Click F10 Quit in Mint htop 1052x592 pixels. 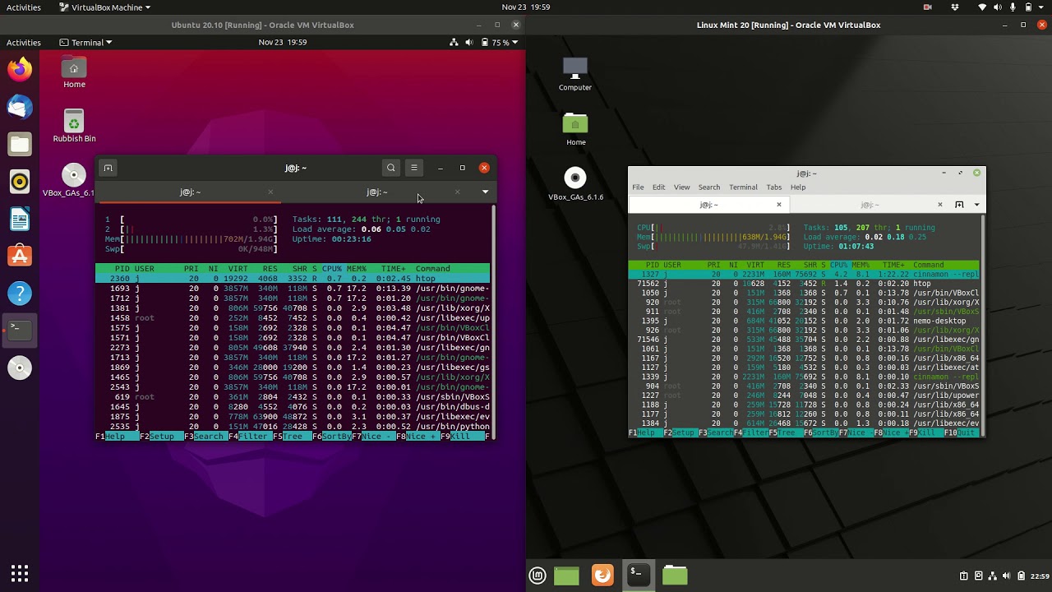coord(960,432)
